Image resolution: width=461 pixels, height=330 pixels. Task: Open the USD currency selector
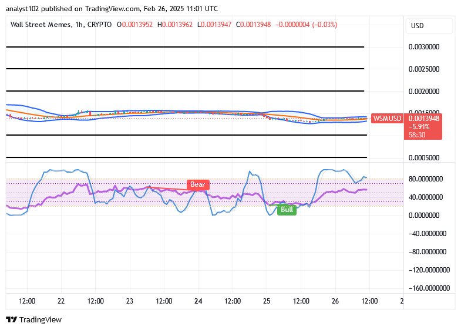[x=429, y=26]
